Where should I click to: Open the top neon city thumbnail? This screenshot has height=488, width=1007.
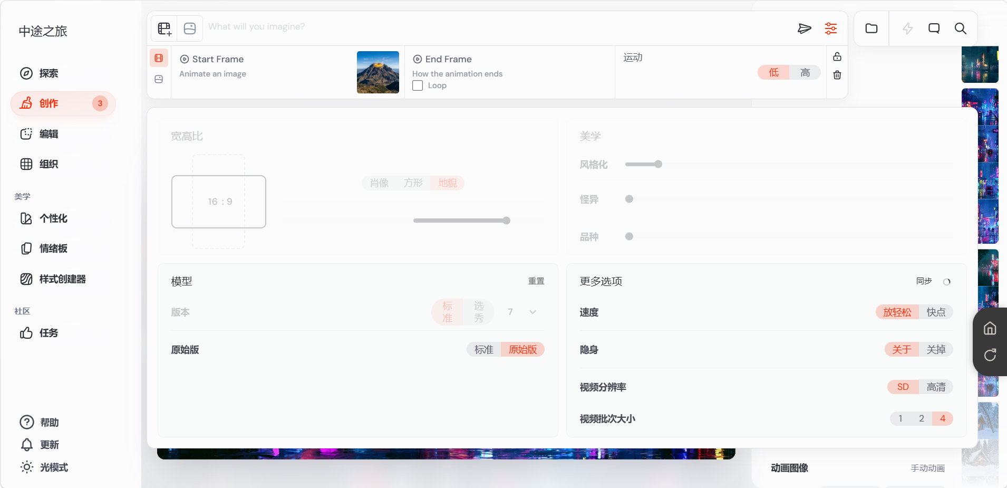[x=980, y=64]
